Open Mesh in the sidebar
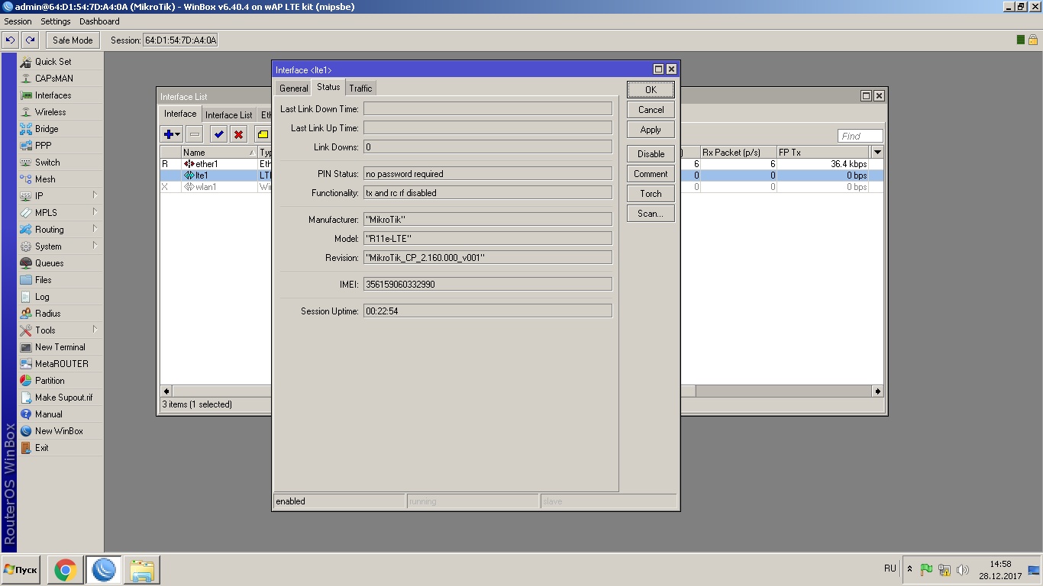The image size is (1043, 586). pos(60,179)
